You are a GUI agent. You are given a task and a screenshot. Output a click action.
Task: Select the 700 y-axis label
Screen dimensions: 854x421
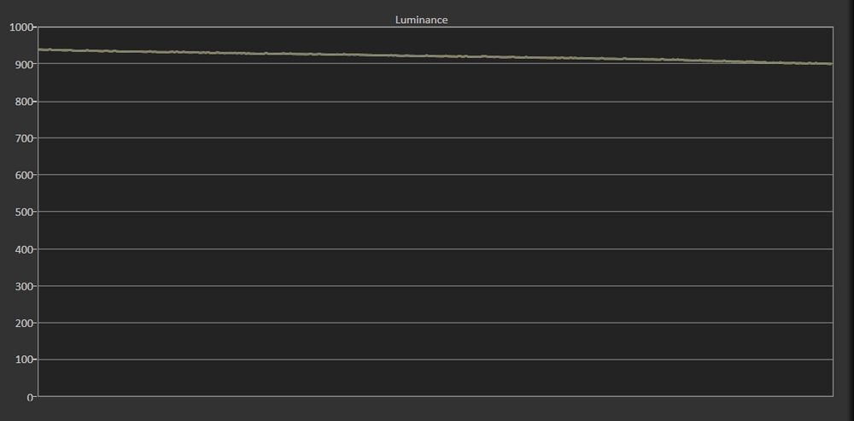pos(22,138)
